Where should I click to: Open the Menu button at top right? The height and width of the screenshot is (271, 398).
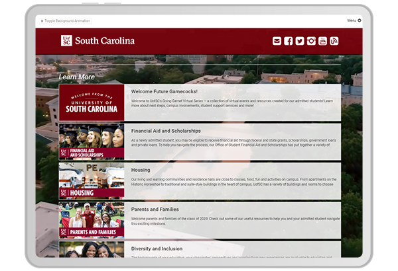click(354, 20)
